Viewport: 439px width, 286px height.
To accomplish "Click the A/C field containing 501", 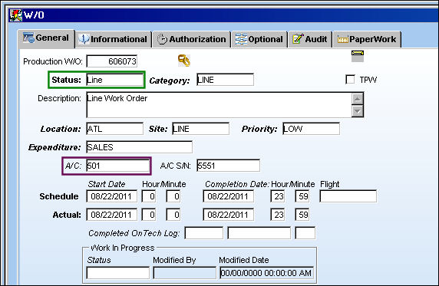I will tap(118, 166).
